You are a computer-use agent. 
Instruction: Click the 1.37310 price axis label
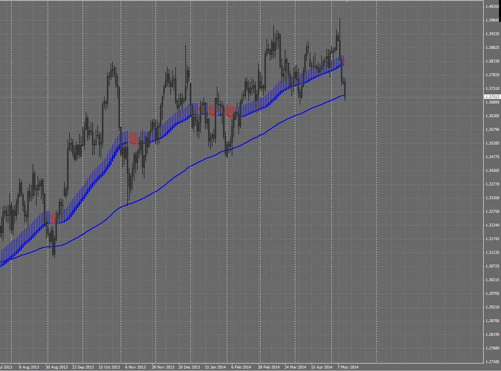[493, 89]
